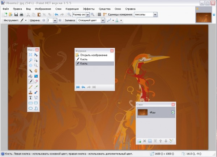Increase brush width with plus button

[60, 20]
